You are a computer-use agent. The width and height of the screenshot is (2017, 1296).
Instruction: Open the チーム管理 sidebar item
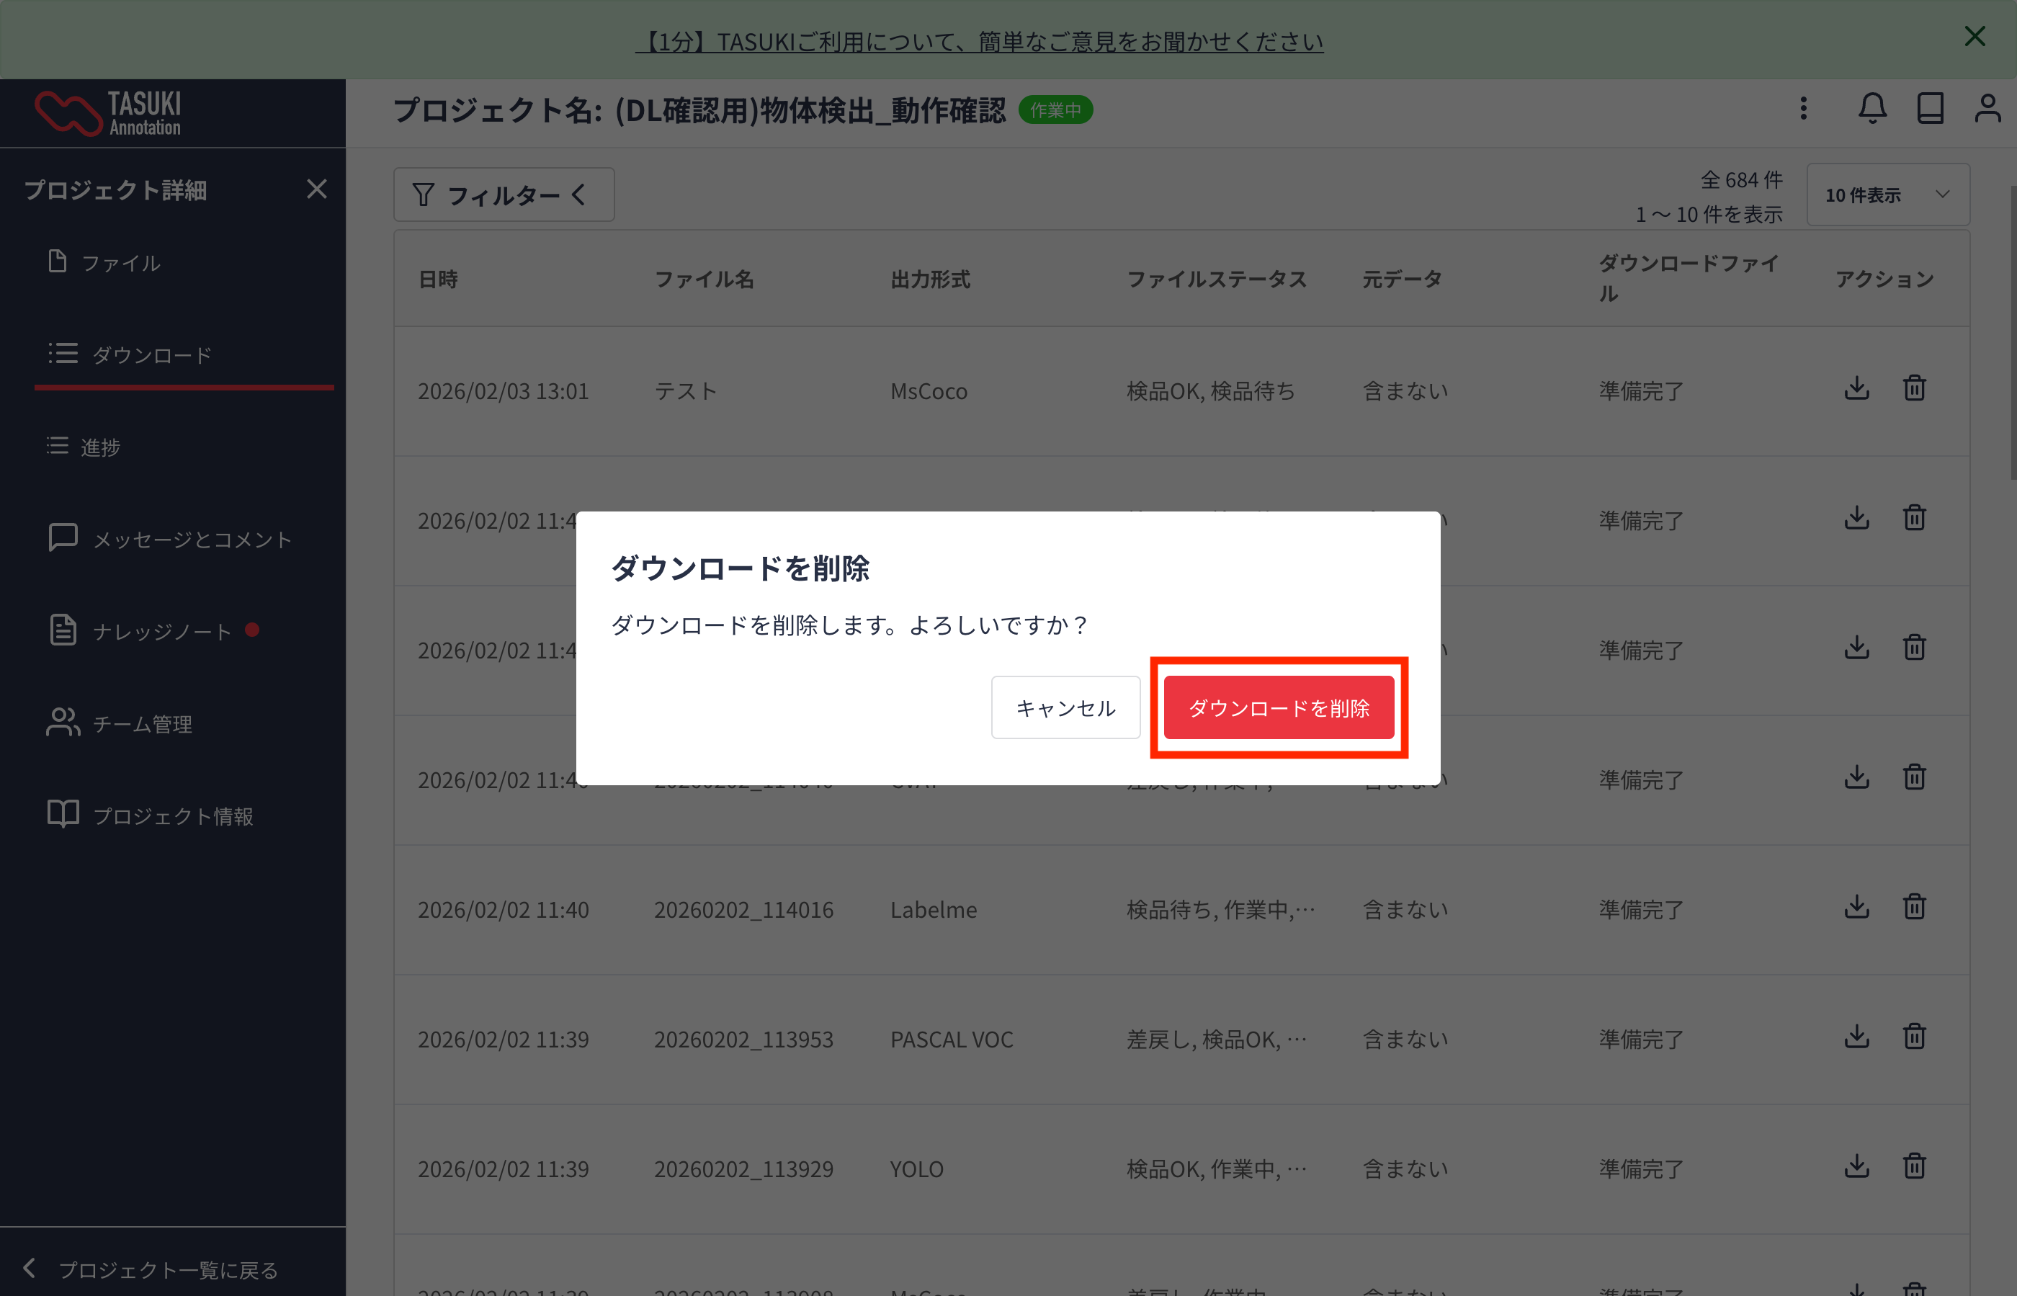click(x=142, y=724)
